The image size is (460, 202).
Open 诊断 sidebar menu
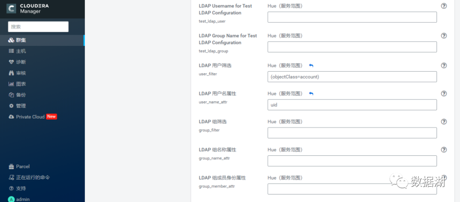tap(21, 62)
